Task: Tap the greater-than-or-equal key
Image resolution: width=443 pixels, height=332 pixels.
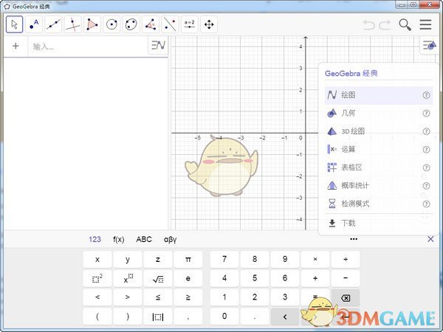Action: coord(188,297)
